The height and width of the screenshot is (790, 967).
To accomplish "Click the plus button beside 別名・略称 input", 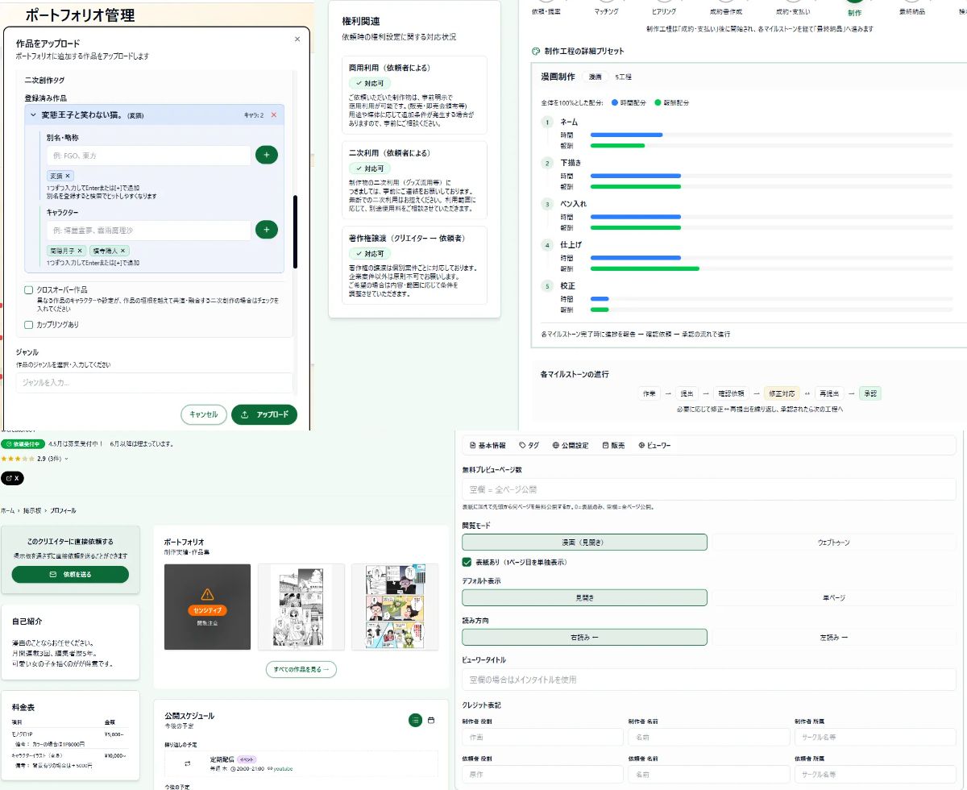I will pyautogui.click(x=266, y=156).
